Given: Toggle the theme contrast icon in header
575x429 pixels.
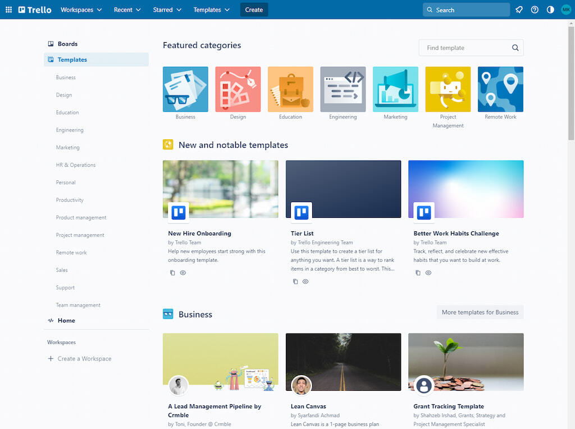Looking at the screenshot, I should pos(550,10).
